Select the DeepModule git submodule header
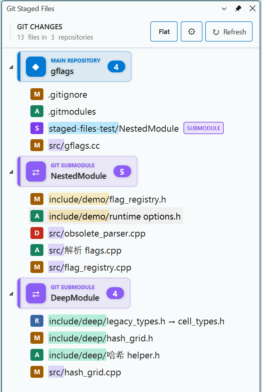 click(74, 293)
